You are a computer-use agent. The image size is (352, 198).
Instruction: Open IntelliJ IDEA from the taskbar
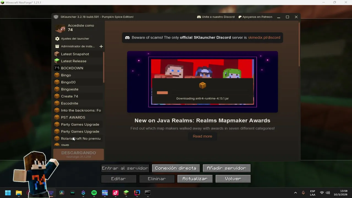137,193
